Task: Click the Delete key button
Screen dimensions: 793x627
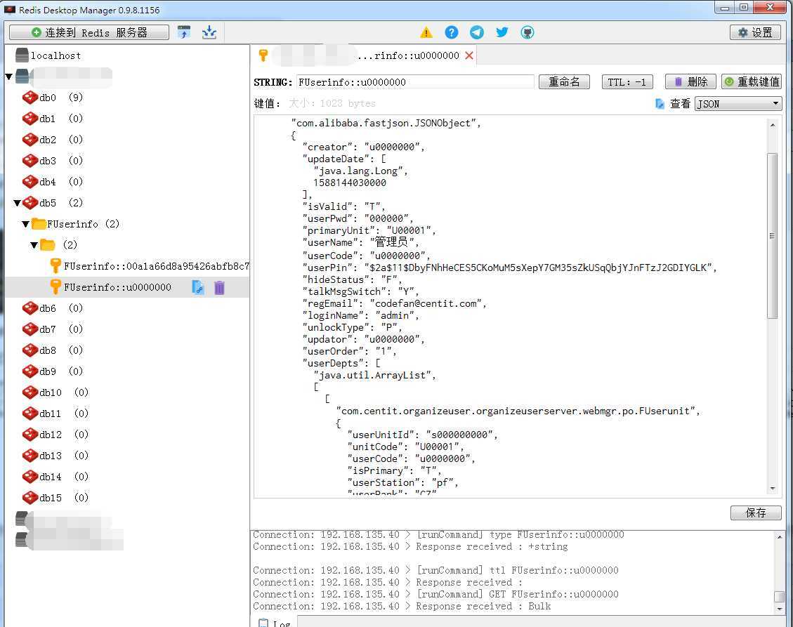Action: pyautogui.click(x=690, y=82)
